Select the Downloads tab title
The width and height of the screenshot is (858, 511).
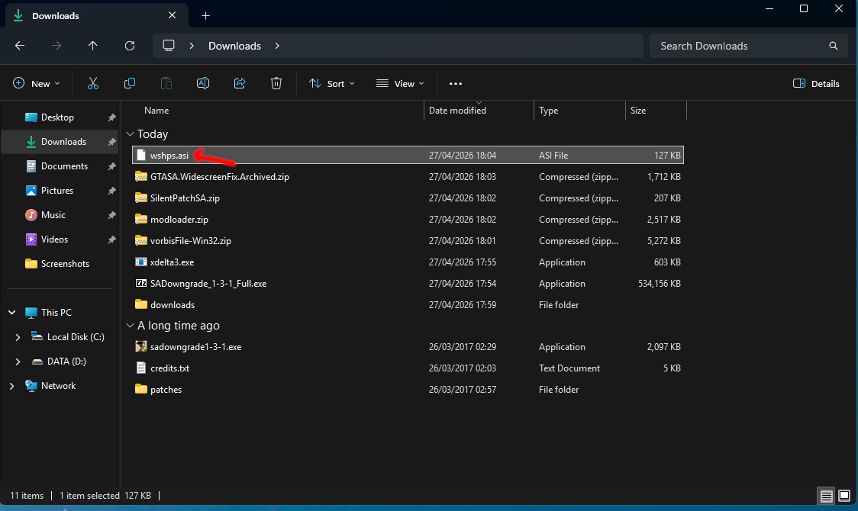55,16
